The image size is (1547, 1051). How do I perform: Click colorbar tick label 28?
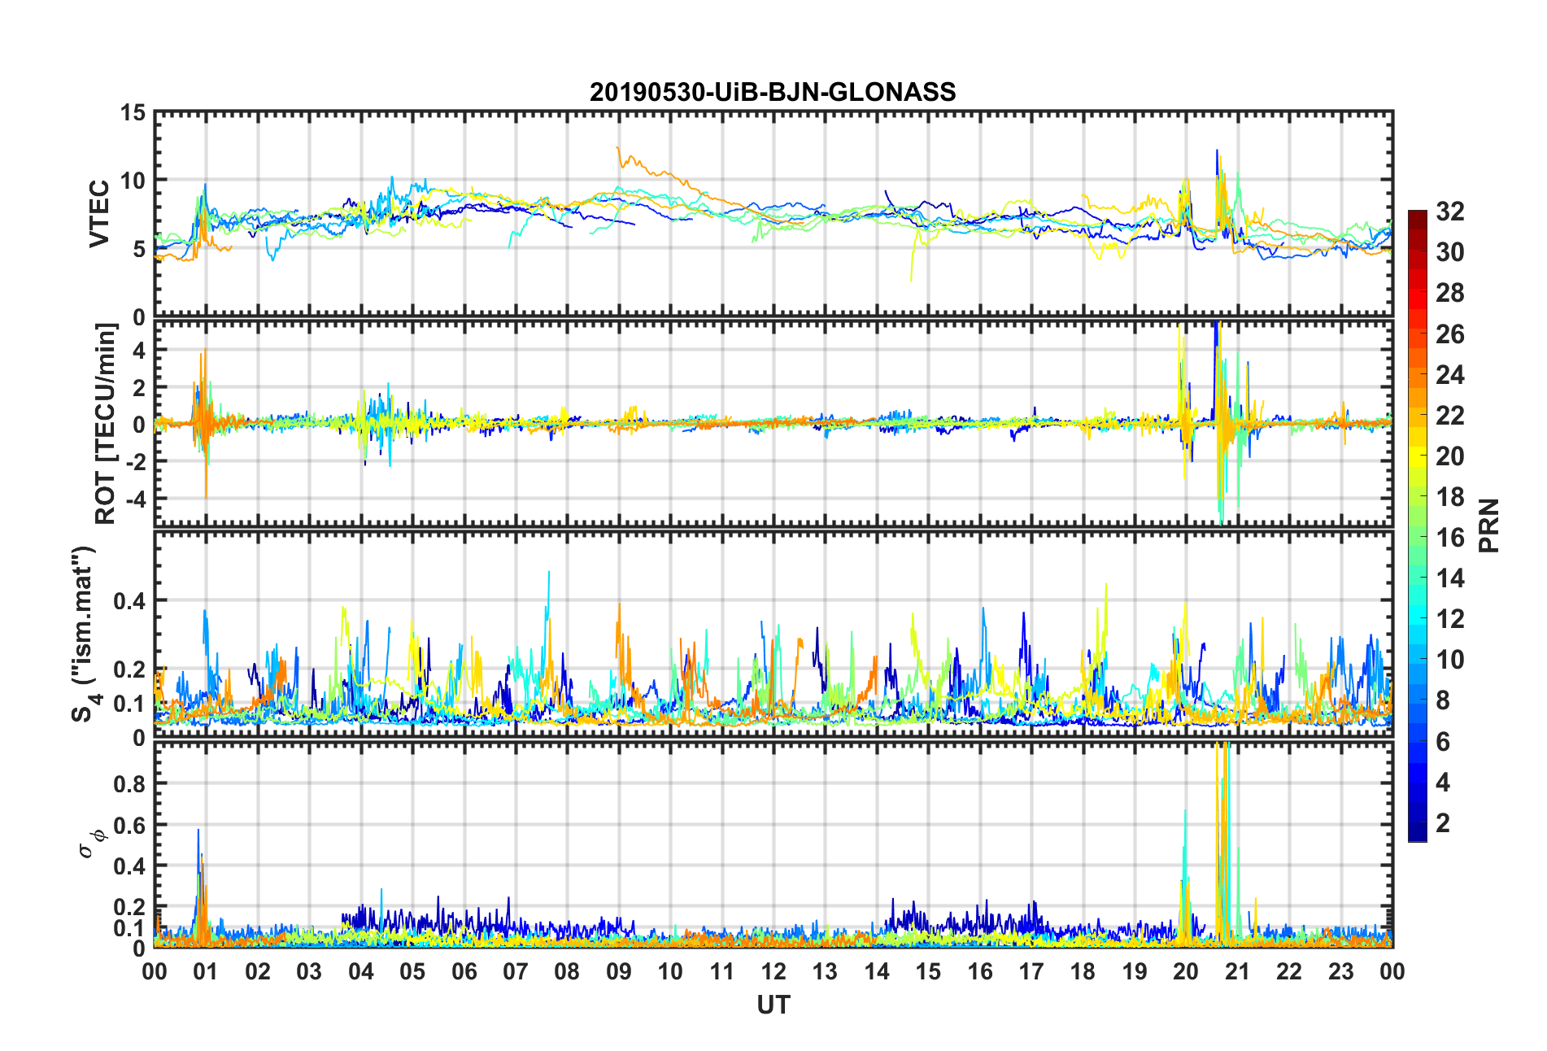click(x=1450, y=293)
